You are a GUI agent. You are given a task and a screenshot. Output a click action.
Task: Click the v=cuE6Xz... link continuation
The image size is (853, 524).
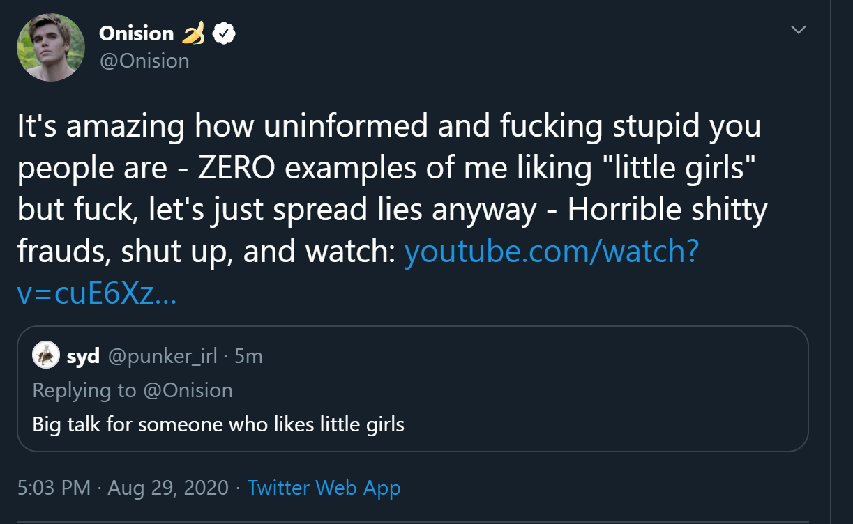(97, 294)
